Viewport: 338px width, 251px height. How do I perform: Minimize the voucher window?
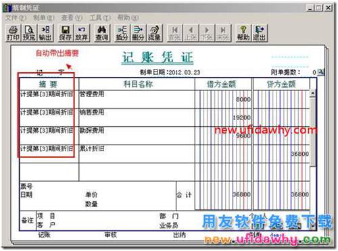310,8
